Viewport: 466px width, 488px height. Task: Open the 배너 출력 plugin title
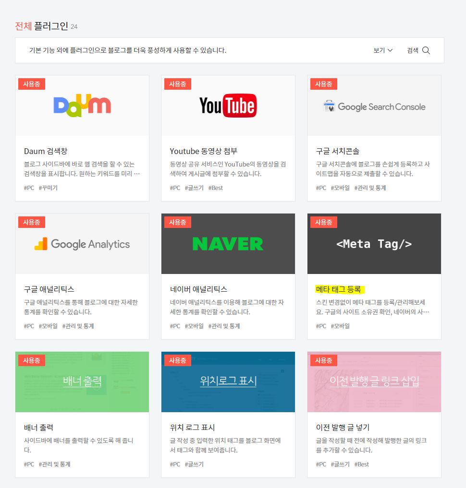(38, 428)
